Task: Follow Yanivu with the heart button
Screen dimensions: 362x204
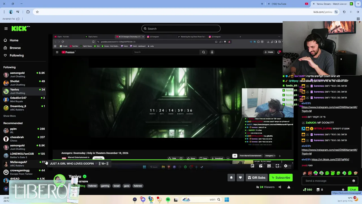Action: tap(240, 178)
